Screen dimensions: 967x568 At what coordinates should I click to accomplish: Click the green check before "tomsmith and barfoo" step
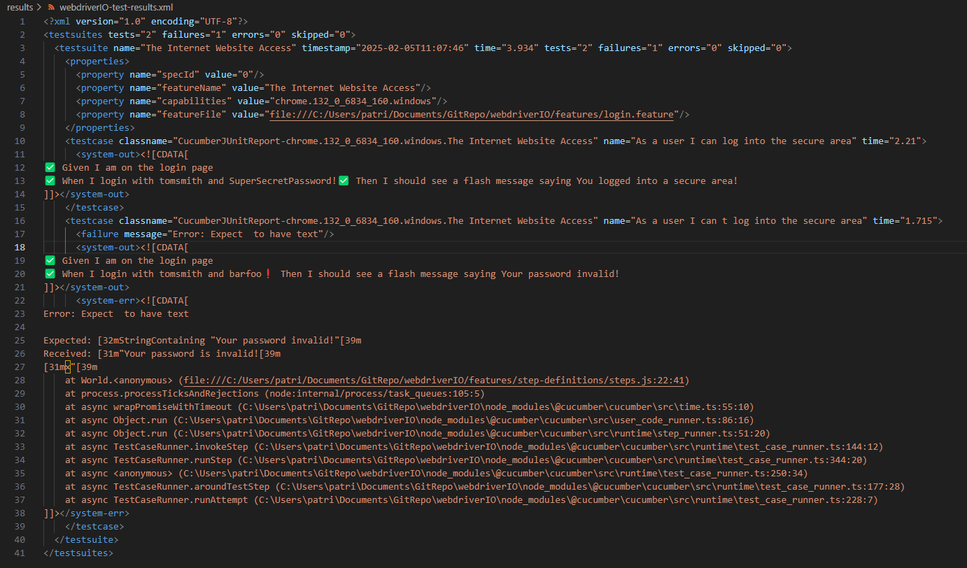click(50, 274)
